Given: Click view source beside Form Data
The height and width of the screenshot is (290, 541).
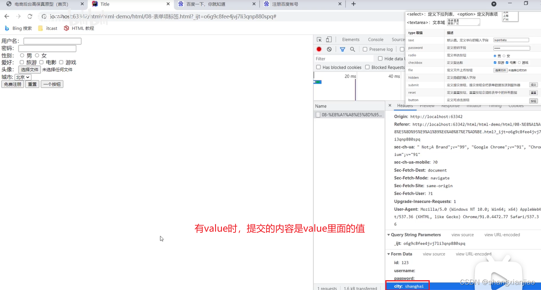Looking at the screenshot, I should 434,254.
